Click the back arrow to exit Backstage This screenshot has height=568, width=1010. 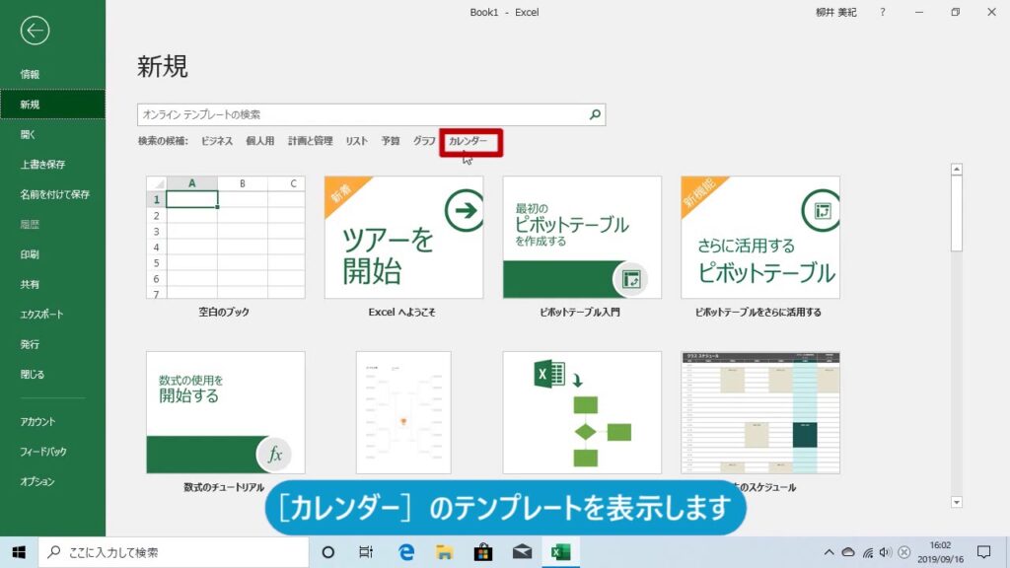click(35, 31)
